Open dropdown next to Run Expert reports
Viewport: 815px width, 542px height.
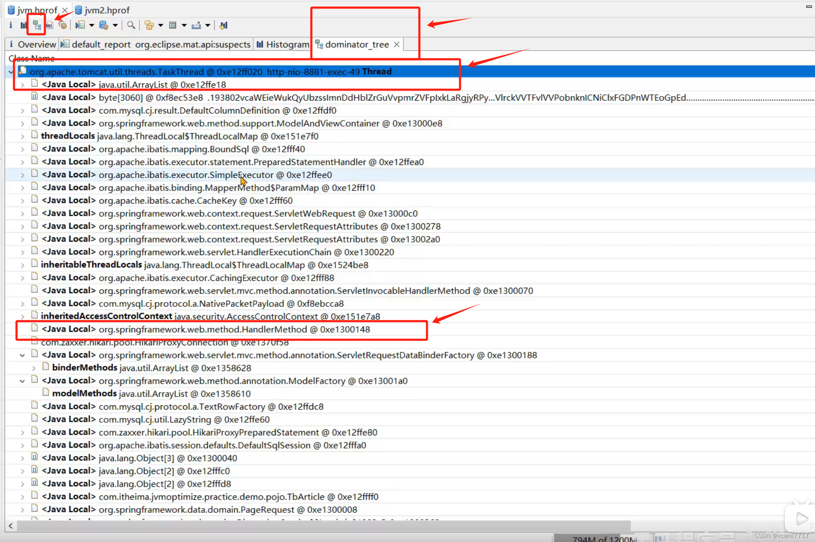(x=91, y=25)
